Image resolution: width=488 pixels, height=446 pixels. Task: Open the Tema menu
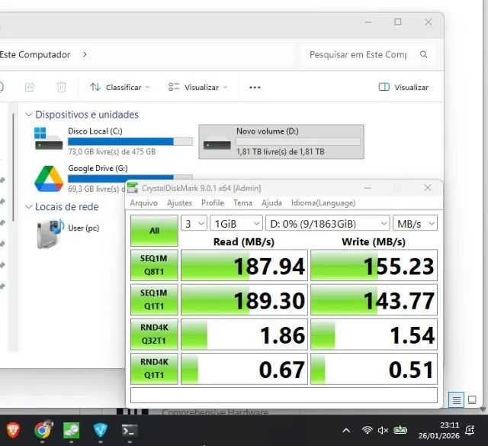[x=242, y=203]
